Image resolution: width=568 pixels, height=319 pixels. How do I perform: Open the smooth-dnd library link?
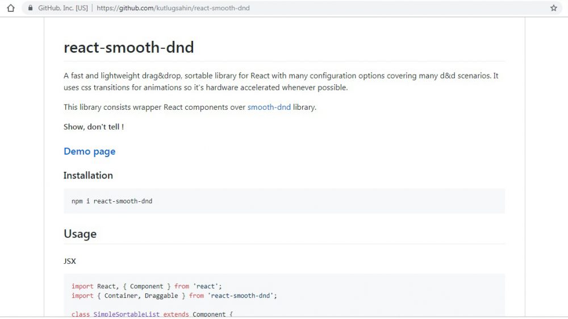(269, 107)
